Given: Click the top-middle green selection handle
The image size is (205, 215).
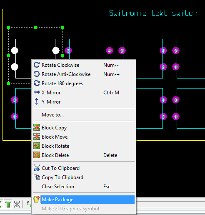Looking at the screenshot, I should 35,28.
